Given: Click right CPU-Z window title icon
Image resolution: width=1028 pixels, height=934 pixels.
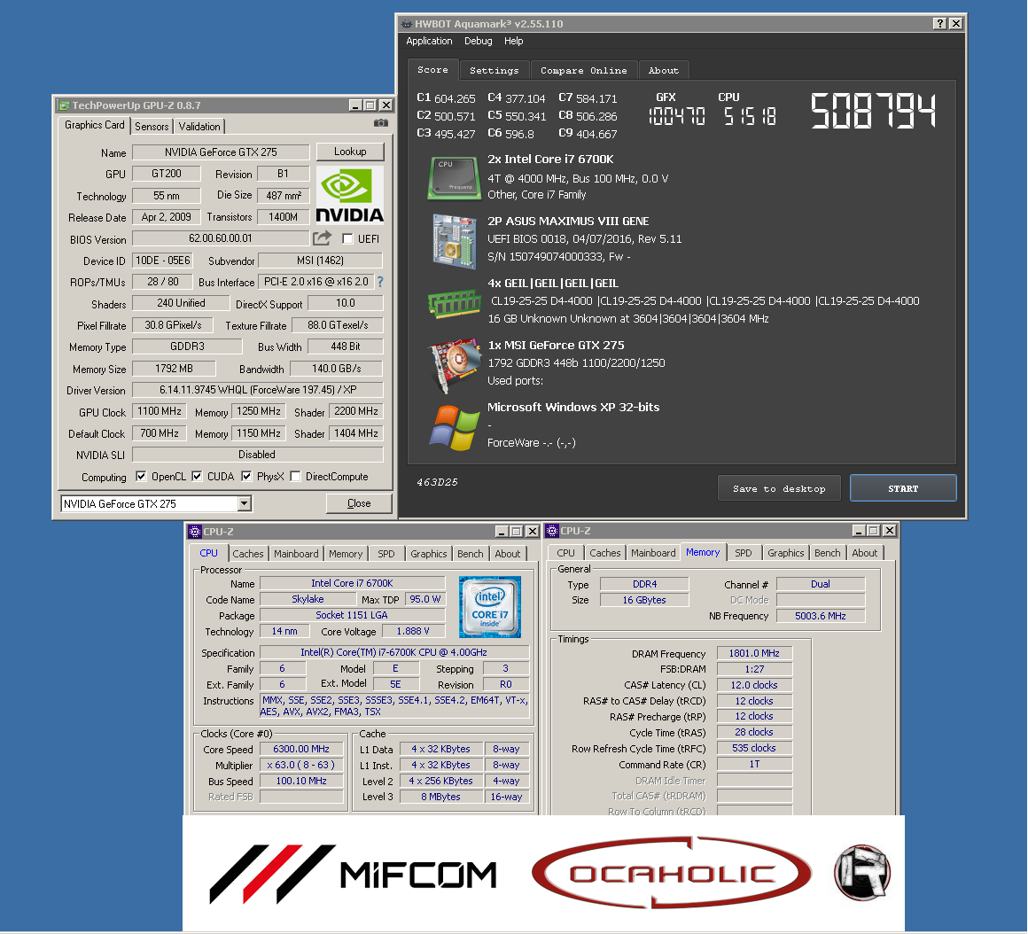Looking at the screenshot, I should 552,531.
